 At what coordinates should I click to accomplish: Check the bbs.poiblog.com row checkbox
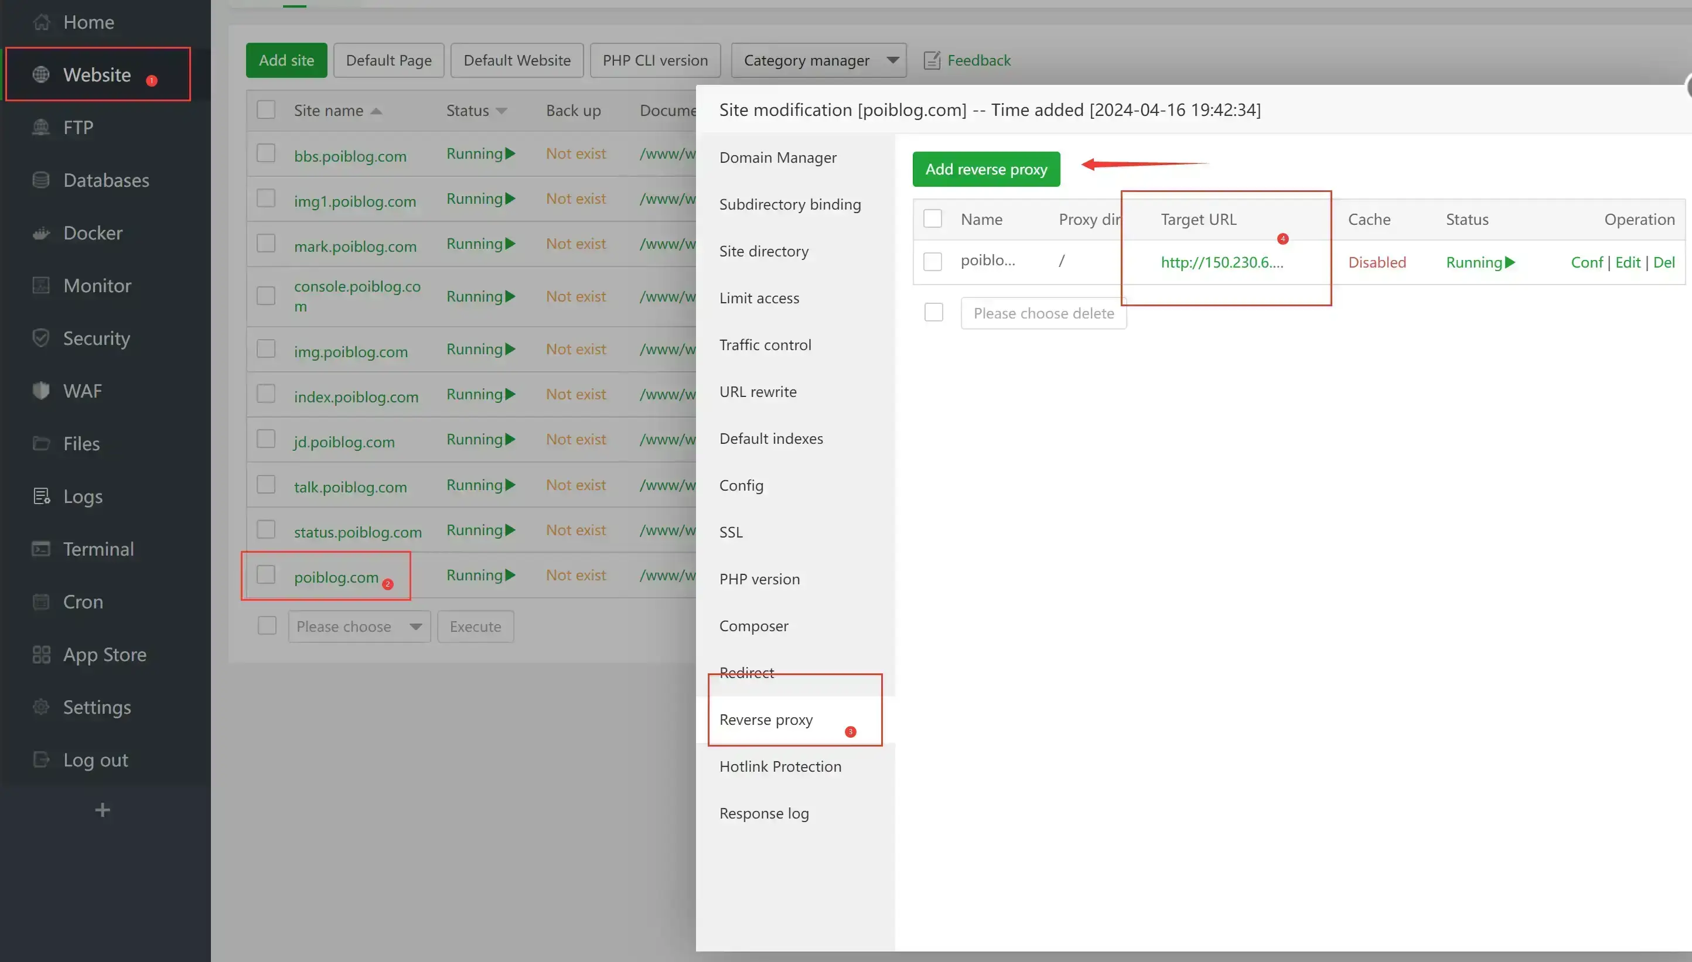266,153
